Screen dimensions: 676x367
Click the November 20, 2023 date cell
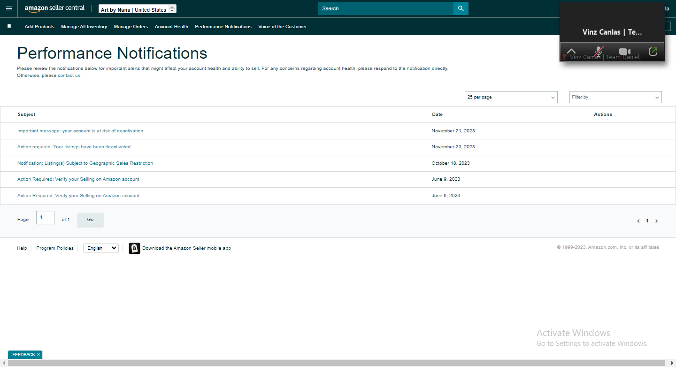pos(453,147)
